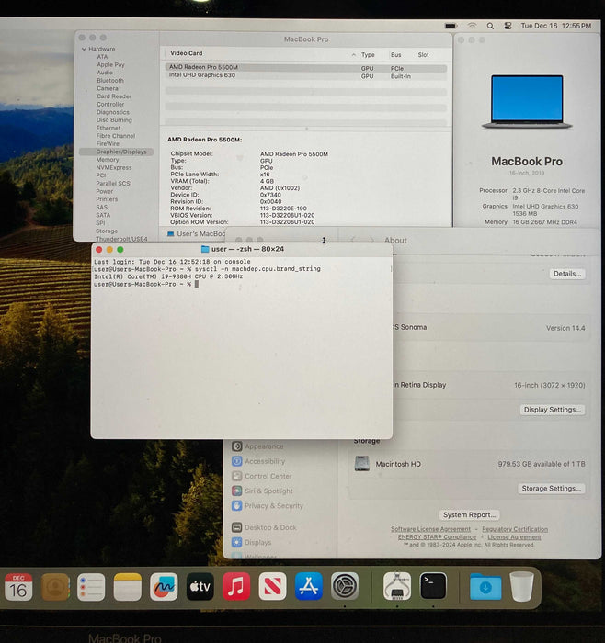Click the Slot column header
The height and width of the screenshot is (643, 605).
coord(423,54)
